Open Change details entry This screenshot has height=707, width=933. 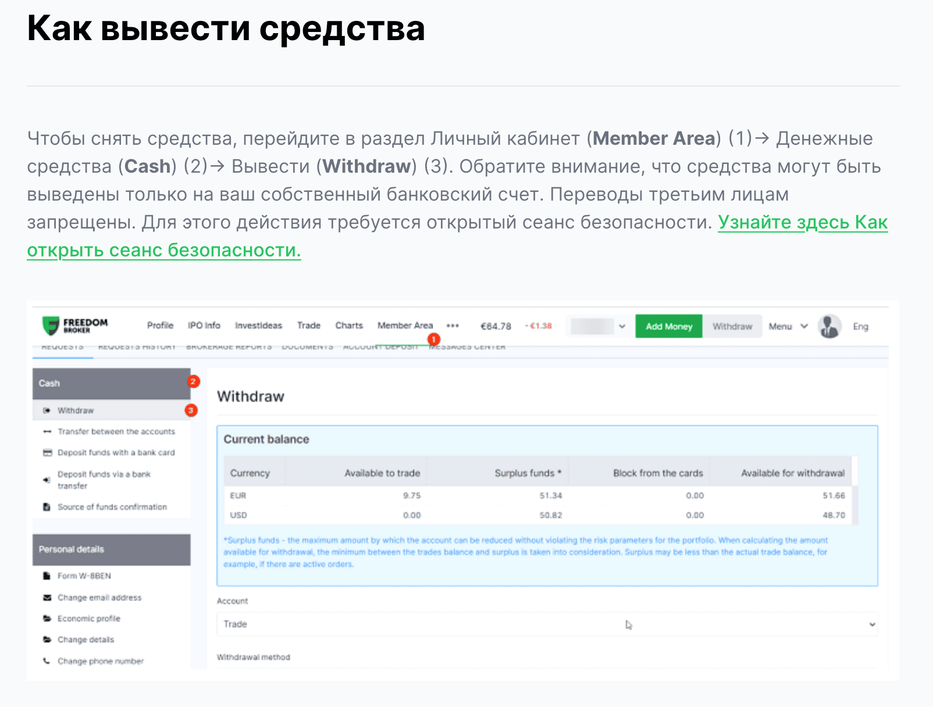tap(86, 640)
